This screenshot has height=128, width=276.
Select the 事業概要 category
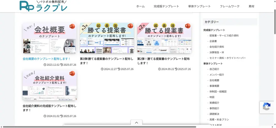click(x=214, y=86)
